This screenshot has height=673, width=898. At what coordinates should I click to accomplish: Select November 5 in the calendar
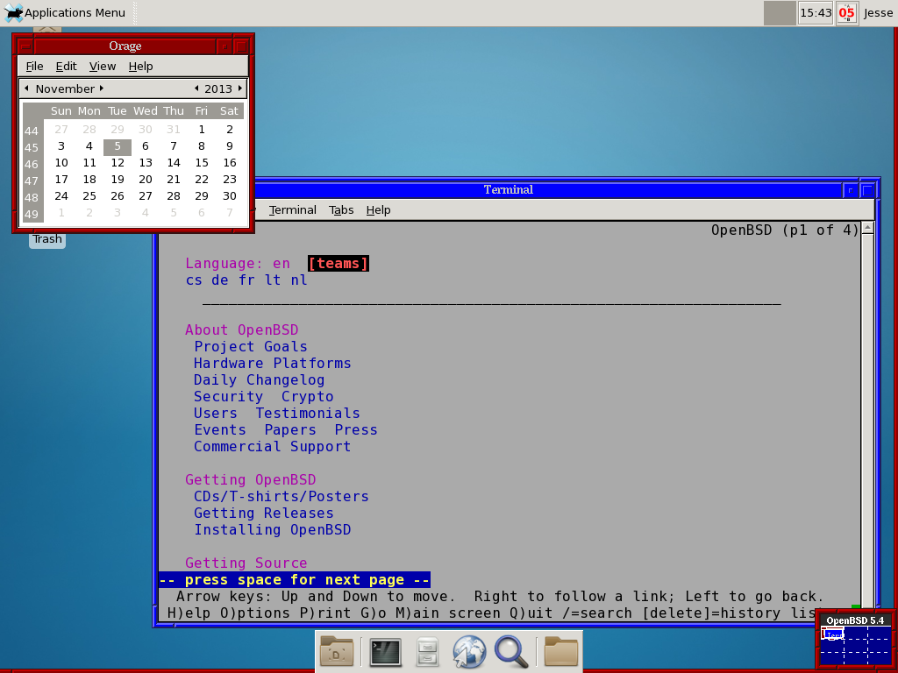pos(118,146)
